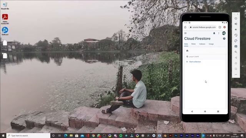Click the project database row in Firestore

205,57
